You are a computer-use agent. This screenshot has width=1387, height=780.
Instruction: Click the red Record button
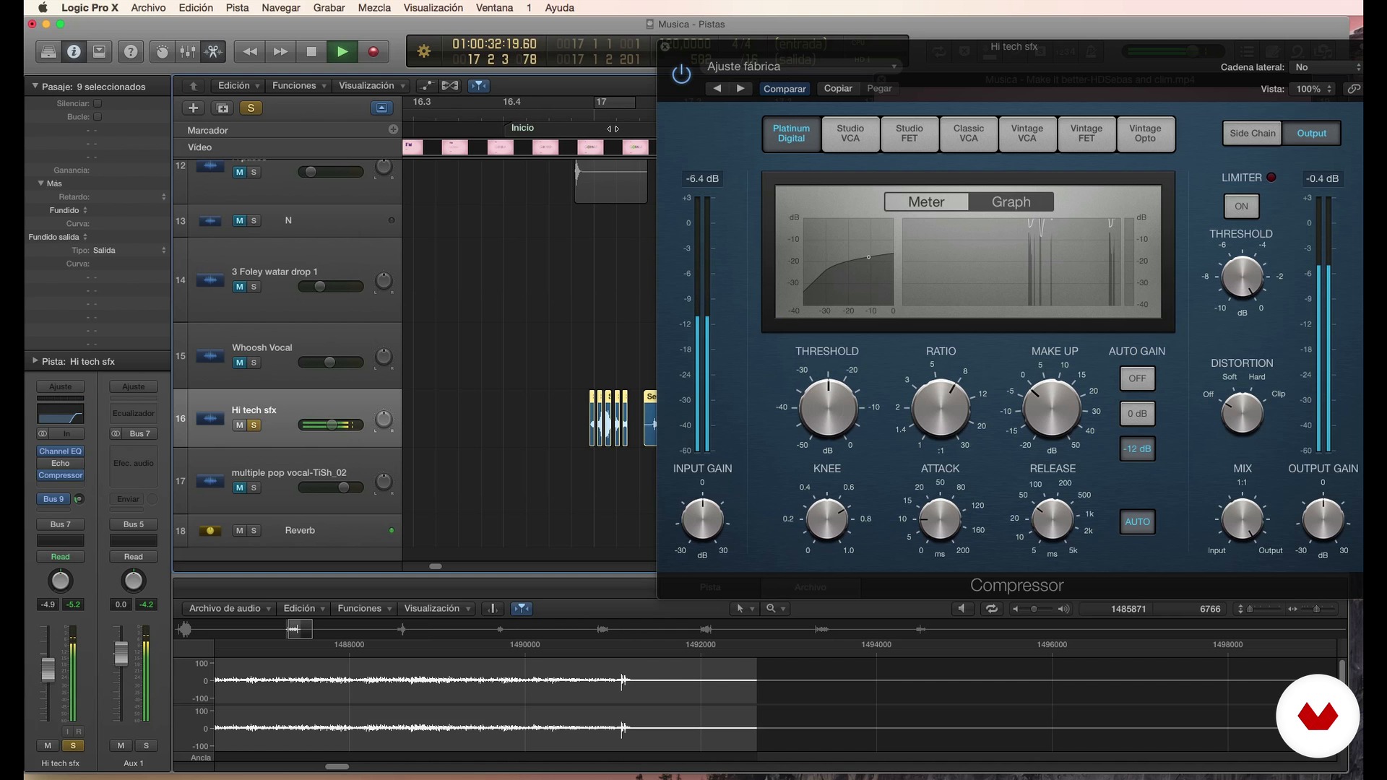[373, 52]
